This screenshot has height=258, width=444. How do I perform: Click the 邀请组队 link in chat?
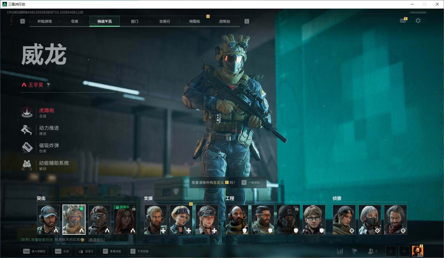[x=96, y=240]
